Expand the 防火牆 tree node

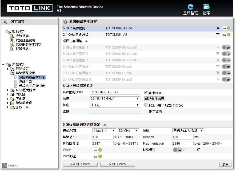tap(7, 94)
